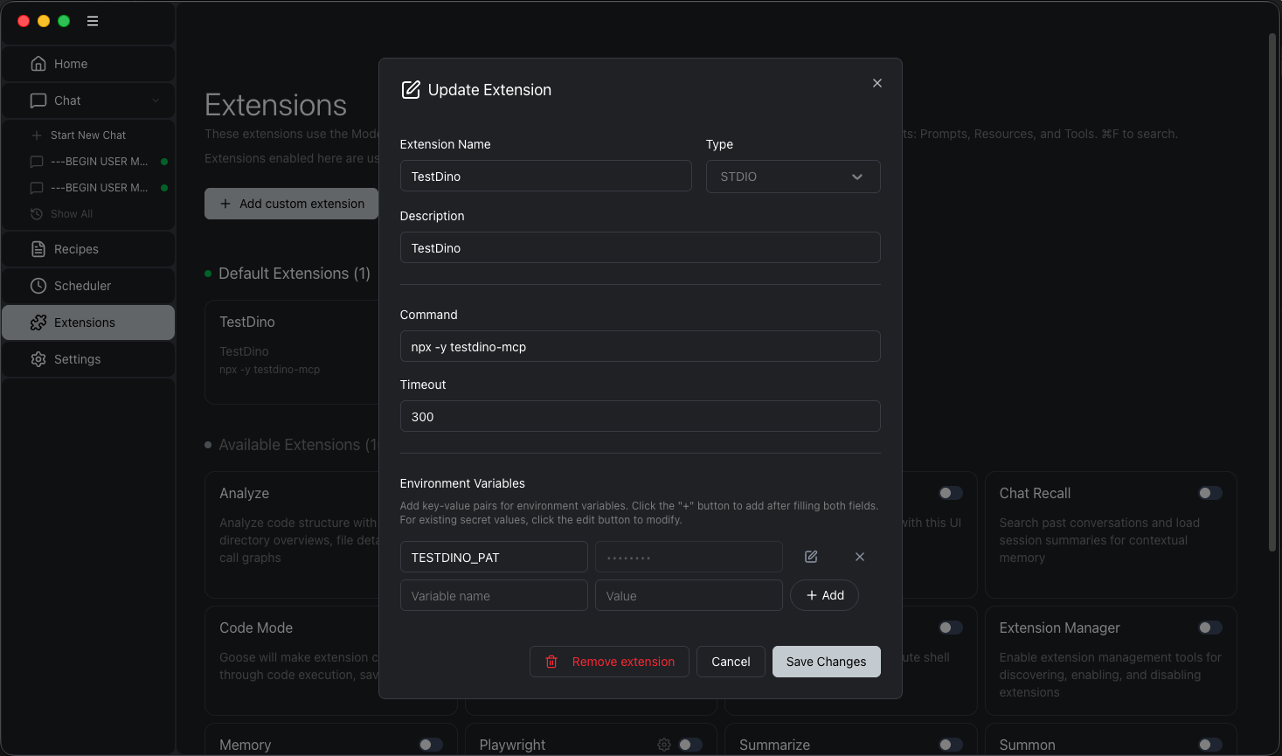Viewport: 1282px width, 756px height.
Task: Click the Home icon in sidebar
Action: (x=38, y=64)
